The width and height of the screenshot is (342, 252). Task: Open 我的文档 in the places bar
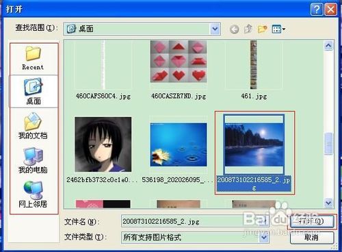[x=33, y=126]
